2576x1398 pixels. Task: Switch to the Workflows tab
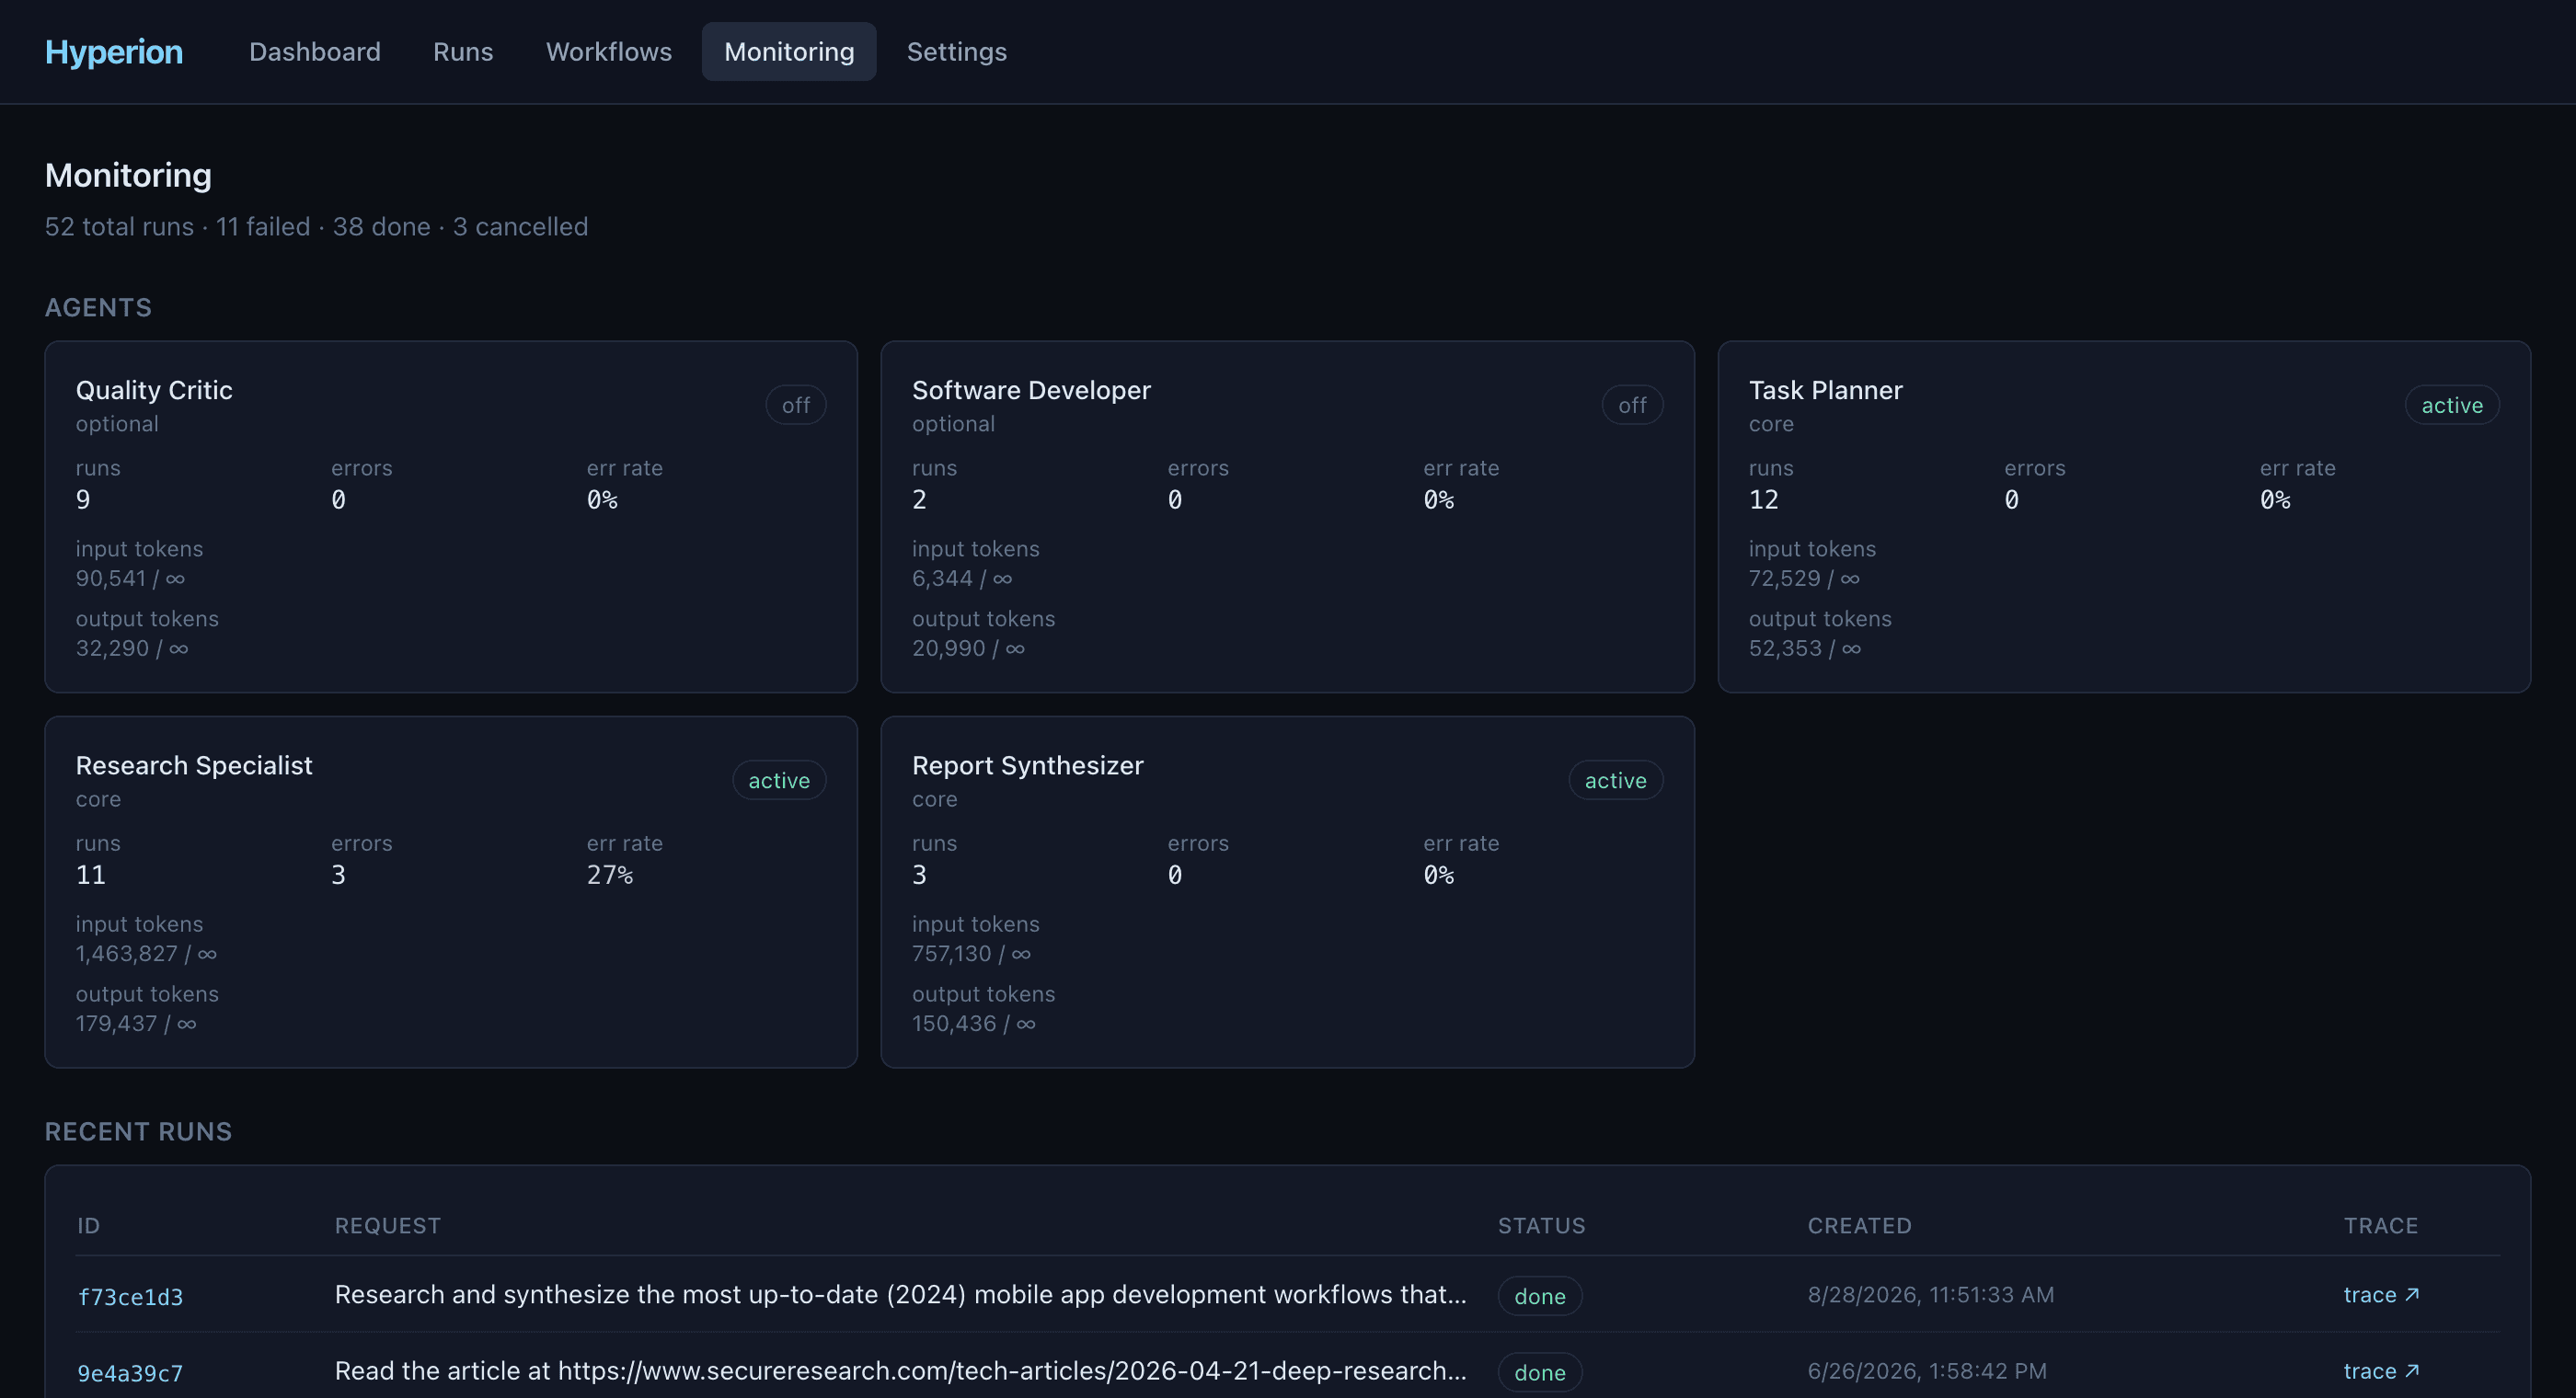coord(609,52)
